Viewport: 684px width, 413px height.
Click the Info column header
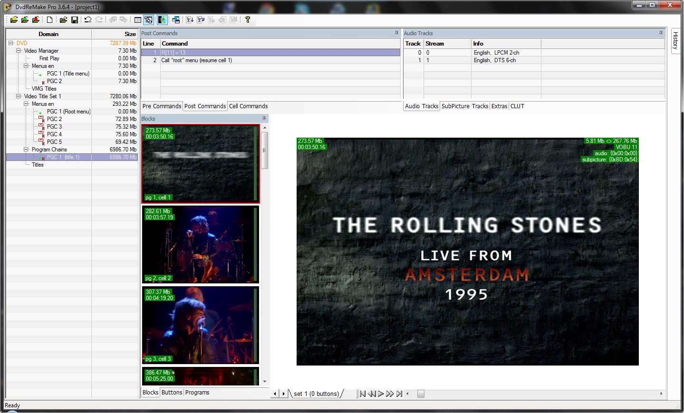click(506, 44)
